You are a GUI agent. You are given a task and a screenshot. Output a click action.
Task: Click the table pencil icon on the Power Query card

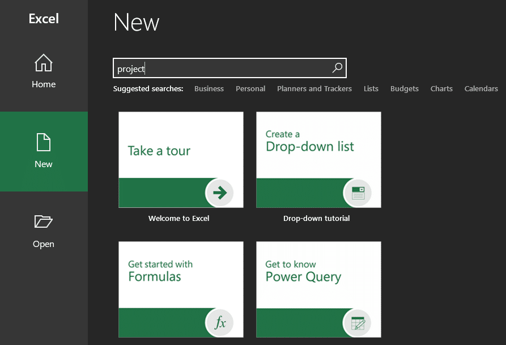point(358,323)
